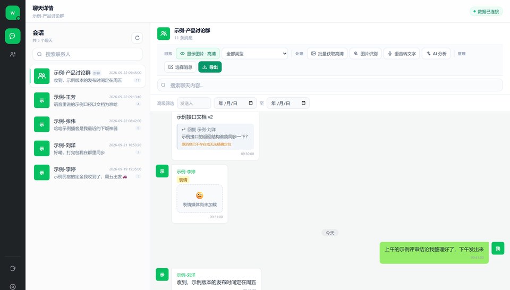Click the sidebar refresh icon near bottom

[13, 268]
